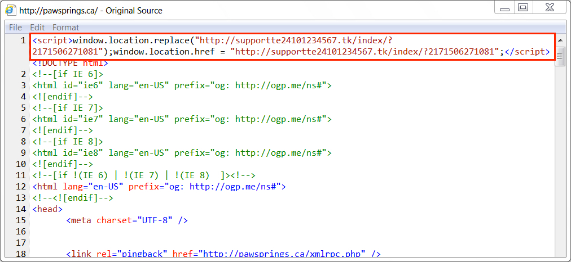This screenshot has width=571, height=262.
Task: Click the line 11 conditional comment
Action: [144, 175]
